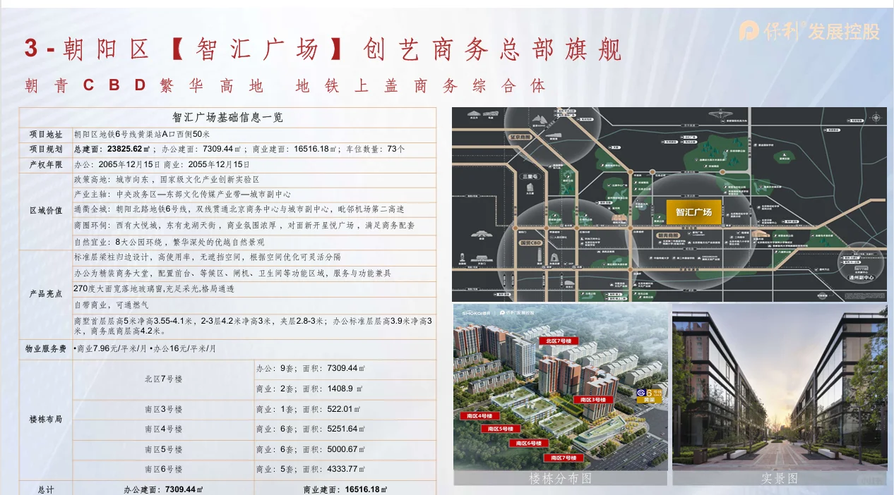The width and height of the screenshot is (894, 495).
Task: Click the red subtitle 朝青CBD繁华高地
Action: click(x=143, y=86)
